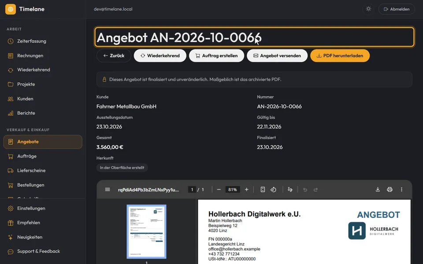Click the Timelane logo icon
The image size is (423, 264).
[11, 9]
